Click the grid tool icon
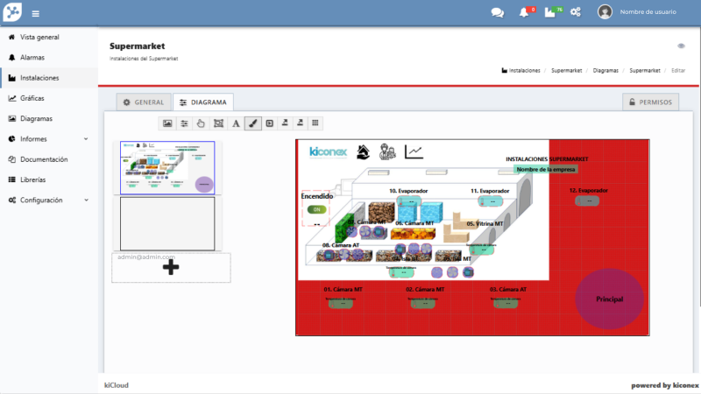 [315, 123]
